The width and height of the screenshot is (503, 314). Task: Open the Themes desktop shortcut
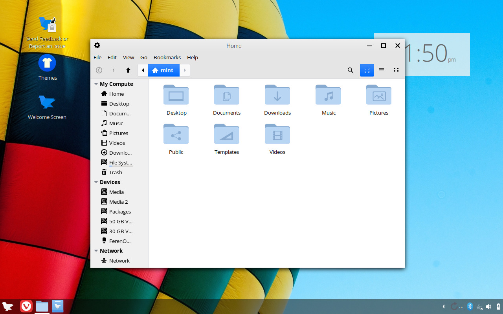coord(47,67)
